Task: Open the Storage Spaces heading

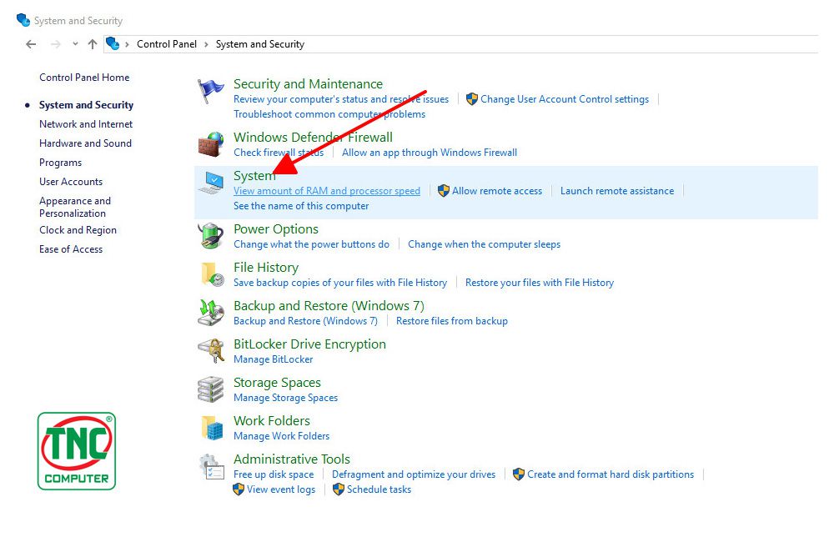Action: tap(277, 383)
